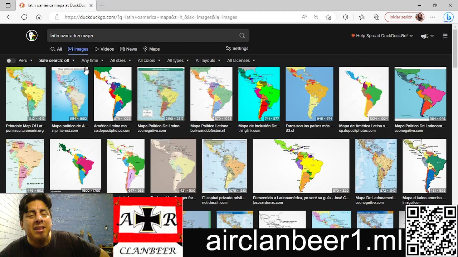Open the All Licenses filter
The image size is (458, 257).
click(241, 61)
